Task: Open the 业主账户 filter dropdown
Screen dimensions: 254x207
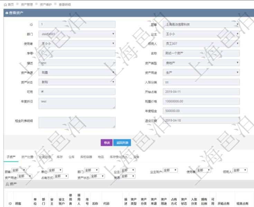Action: click(170, 170)
